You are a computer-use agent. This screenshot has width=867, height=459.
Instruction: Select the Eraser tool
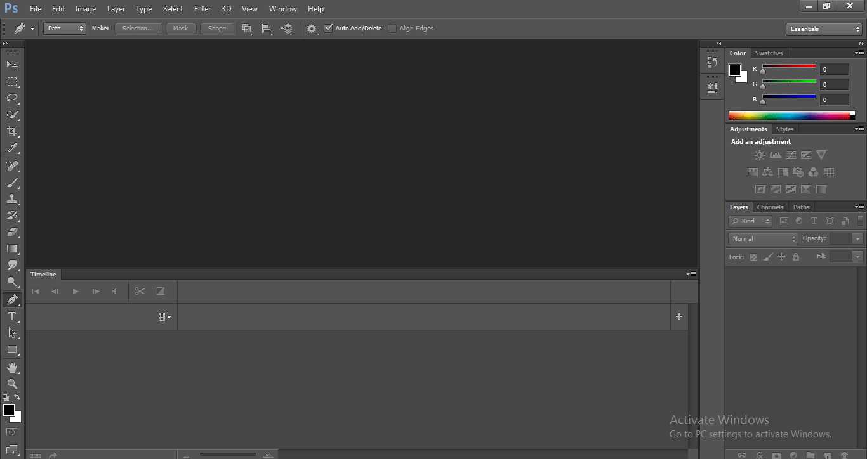click(12, 232)
